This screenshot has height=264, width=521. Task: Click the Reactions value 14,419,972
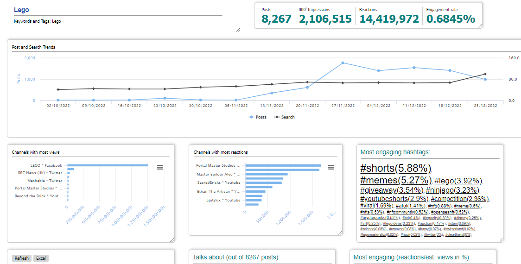(x=389, y=19)
